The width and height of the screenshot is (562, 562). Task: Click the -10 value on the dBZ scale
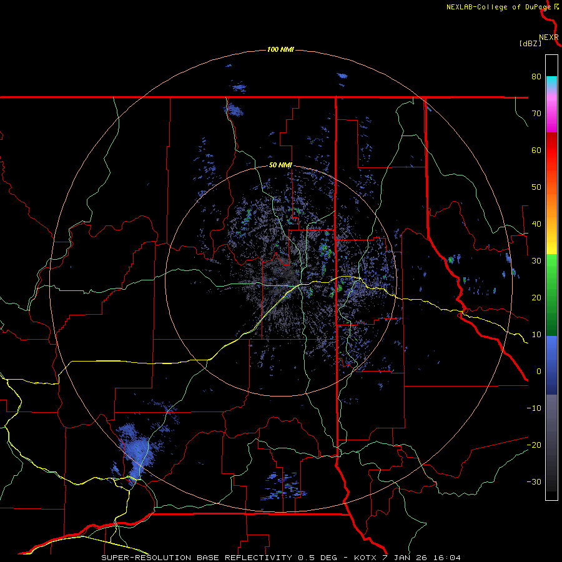(534, 408)
